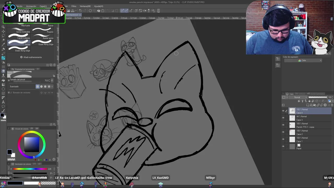
Task: Open the Capa(L) menu
Action: coord(43,6)
